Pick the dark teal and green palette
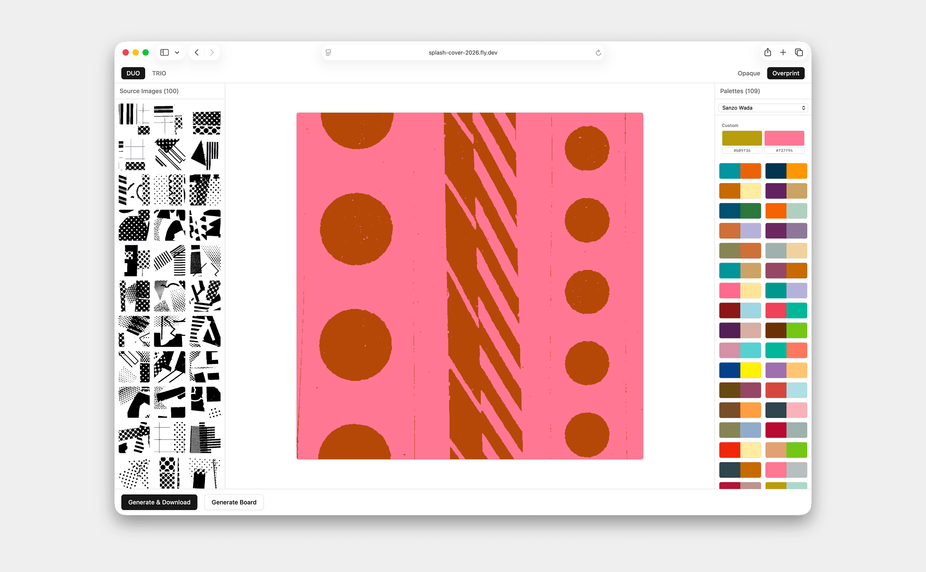926x572 pixels. point(740,211)
